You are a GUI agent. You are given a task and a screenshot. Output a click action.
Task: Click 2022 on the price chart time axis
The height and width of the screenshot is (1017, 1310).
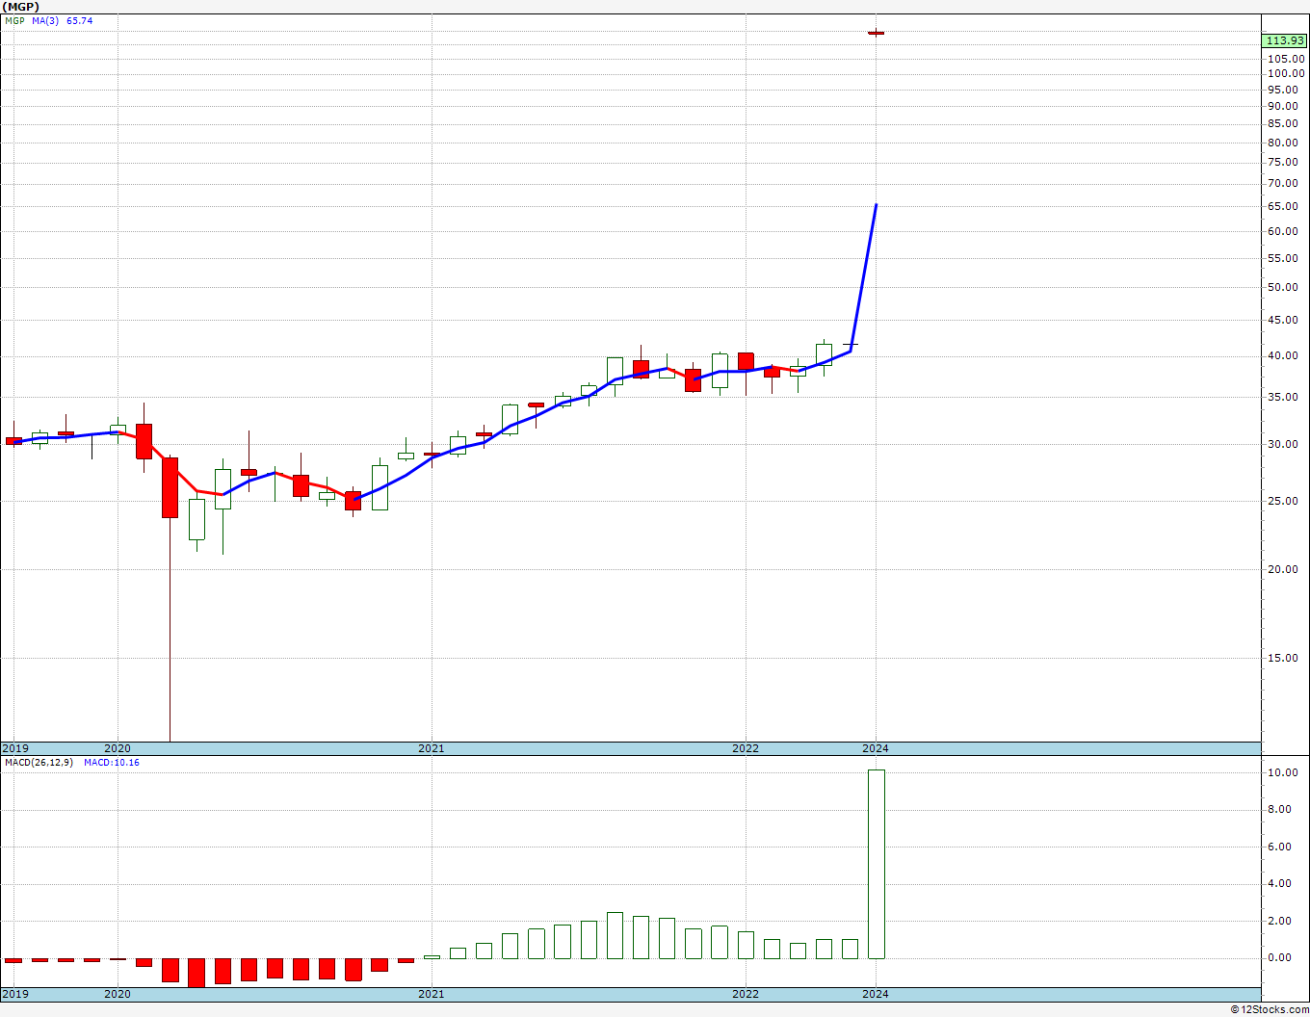[x=745, y=748]
